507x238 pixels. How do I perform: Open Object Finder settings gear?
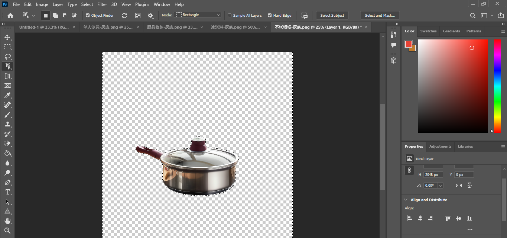point(150,16)
